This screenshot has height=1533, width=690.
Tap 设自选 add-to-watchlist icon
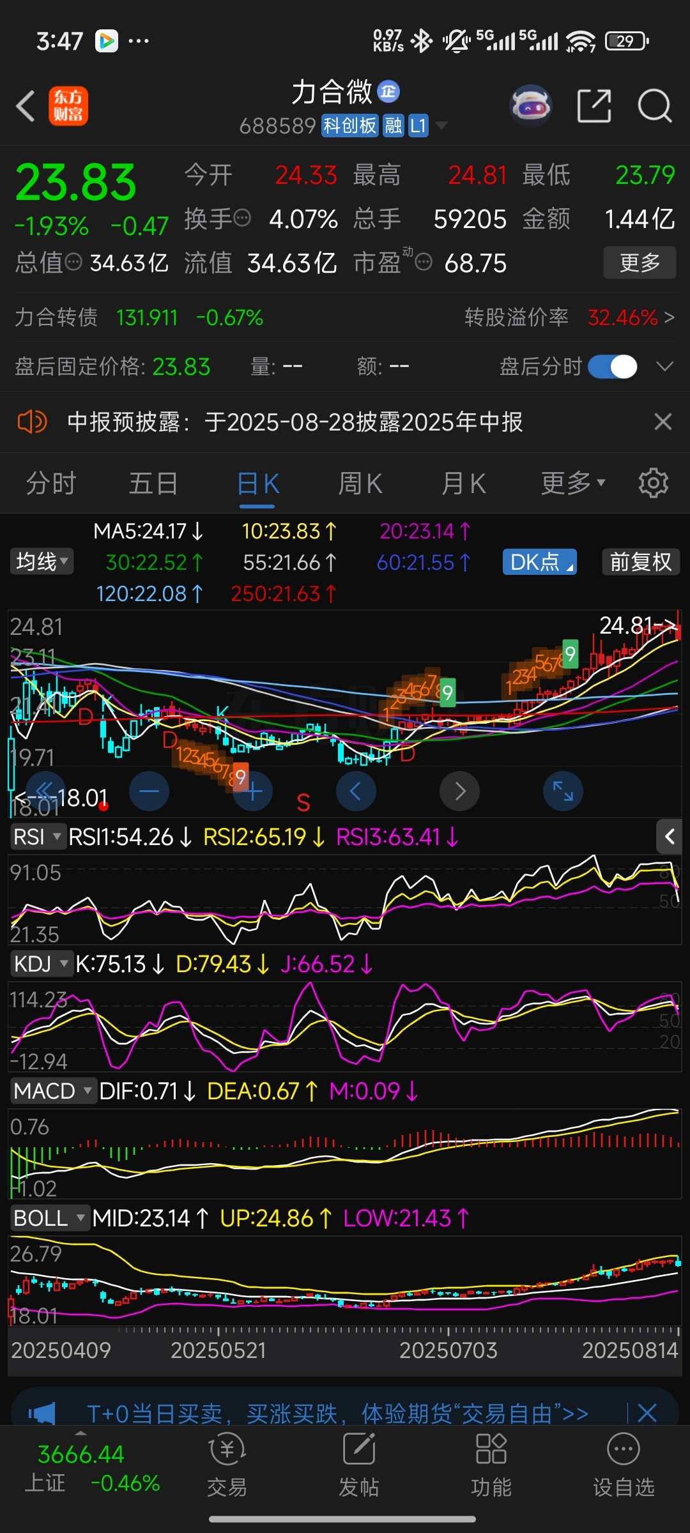(624, 1465)
